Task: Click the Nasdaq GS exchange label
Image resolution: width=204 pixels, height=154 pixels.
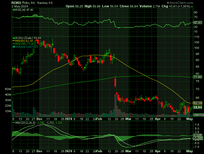Action: click(45, 3)
